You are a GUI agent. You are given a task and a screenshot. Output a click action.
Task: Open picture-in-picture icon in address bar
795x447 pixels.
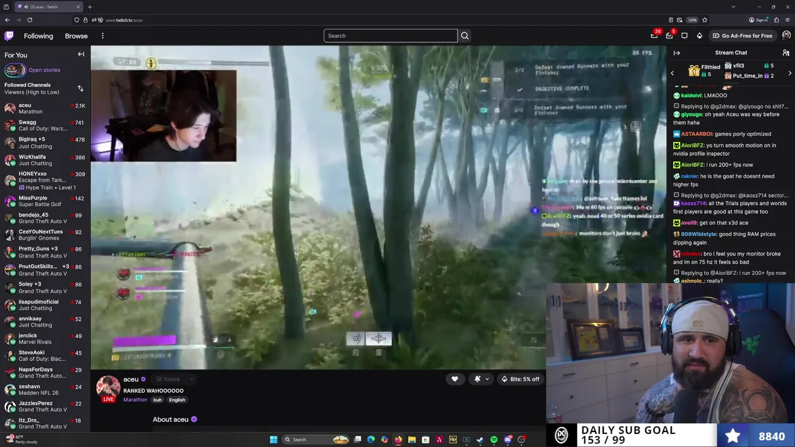[679, 20]
